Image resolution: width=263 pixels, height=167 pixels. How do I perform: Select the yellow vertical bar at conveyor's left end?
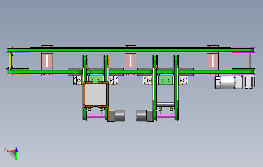[10, 61]
